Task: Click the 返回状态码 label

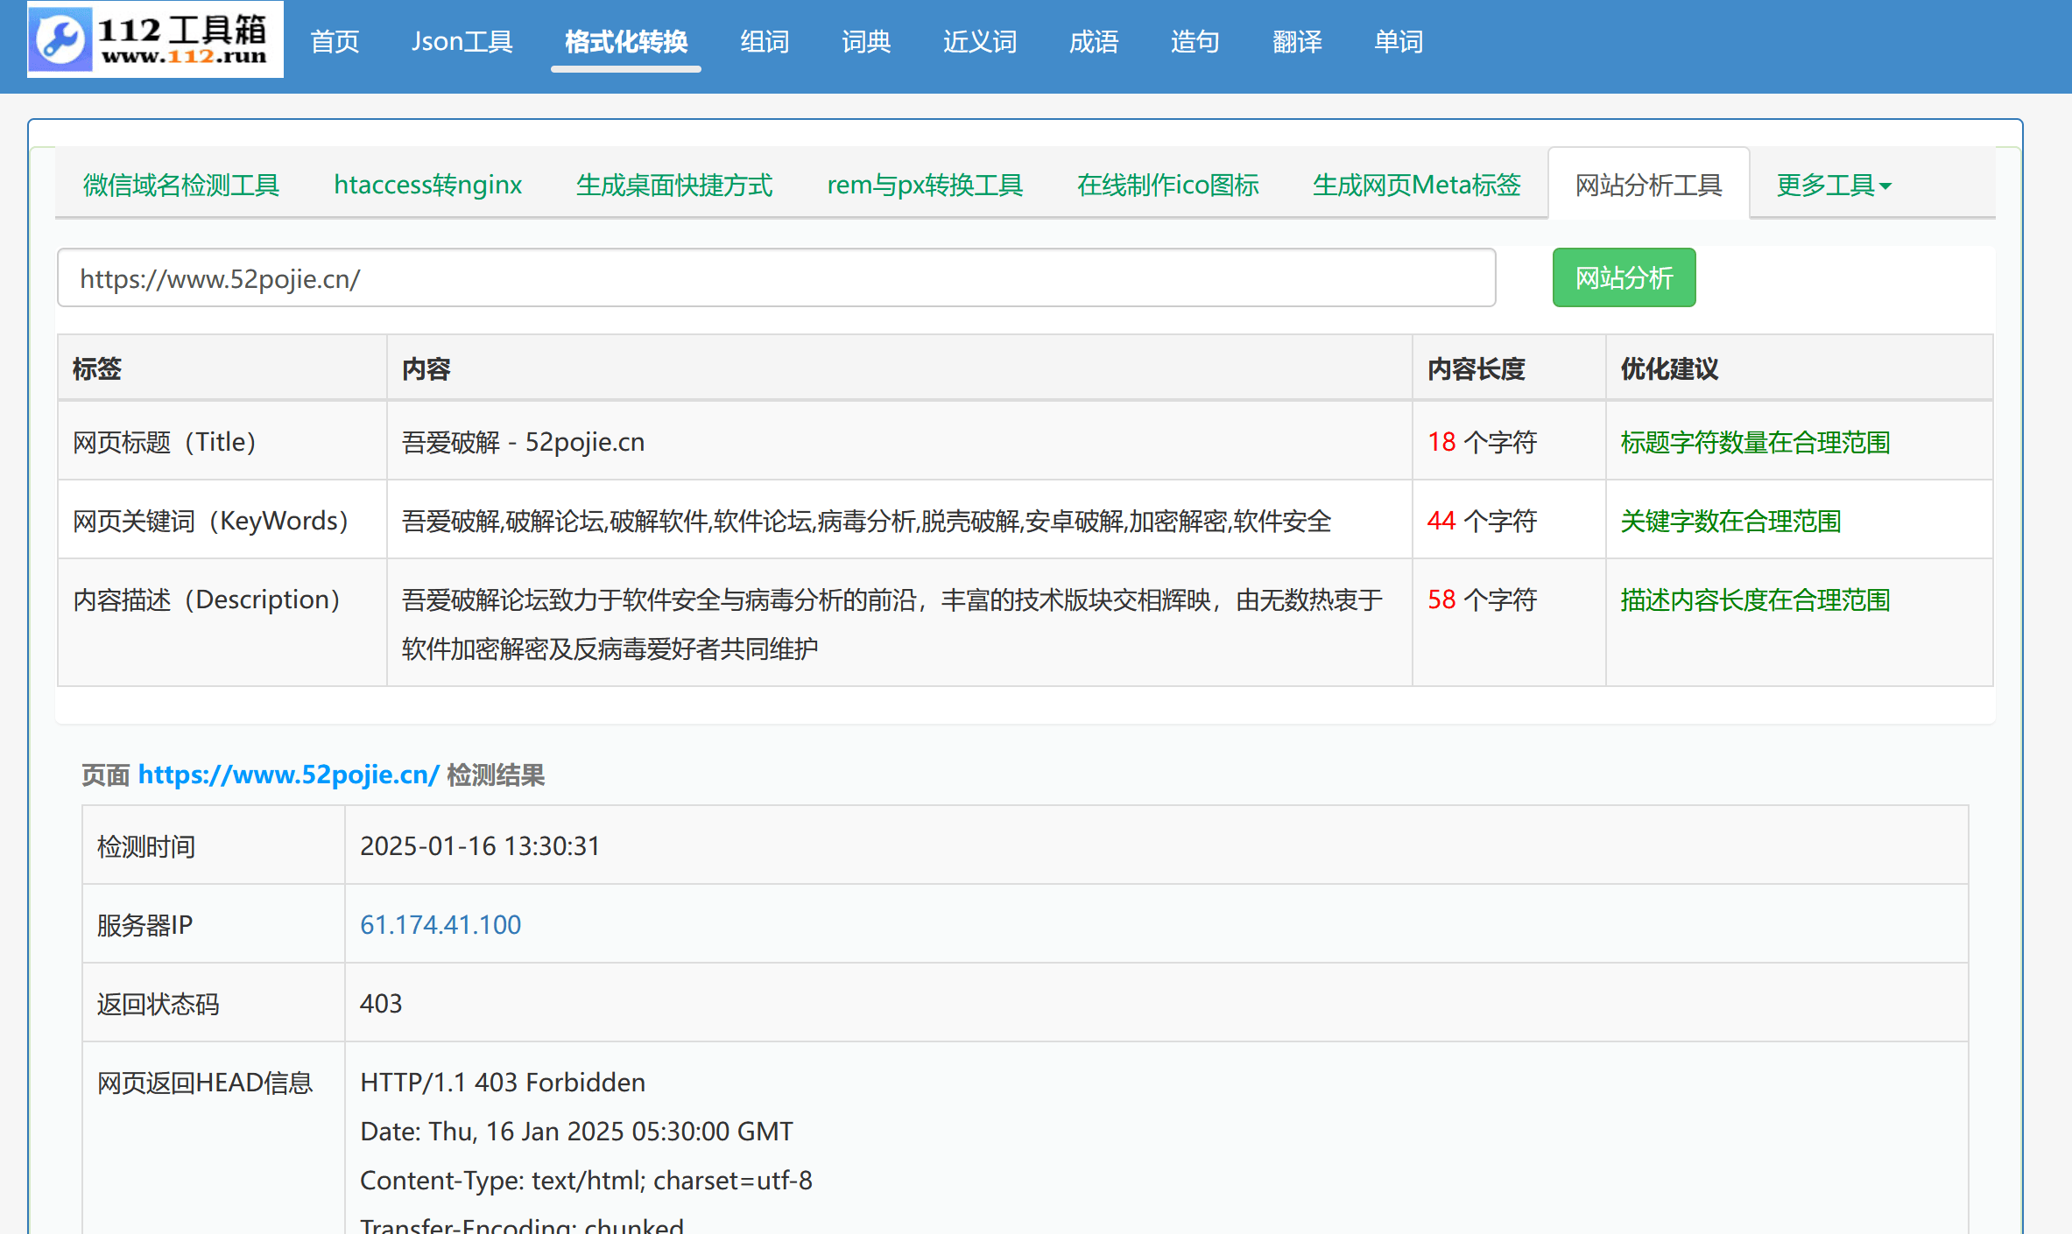Action: tap(159, 1004)
